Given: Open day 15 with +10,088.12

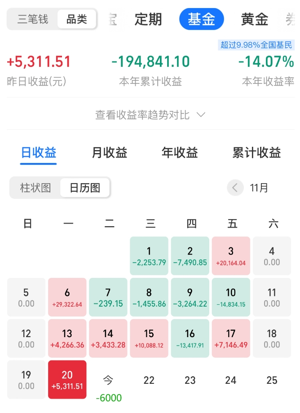Looking at the screenshot, I should point(149,338).
